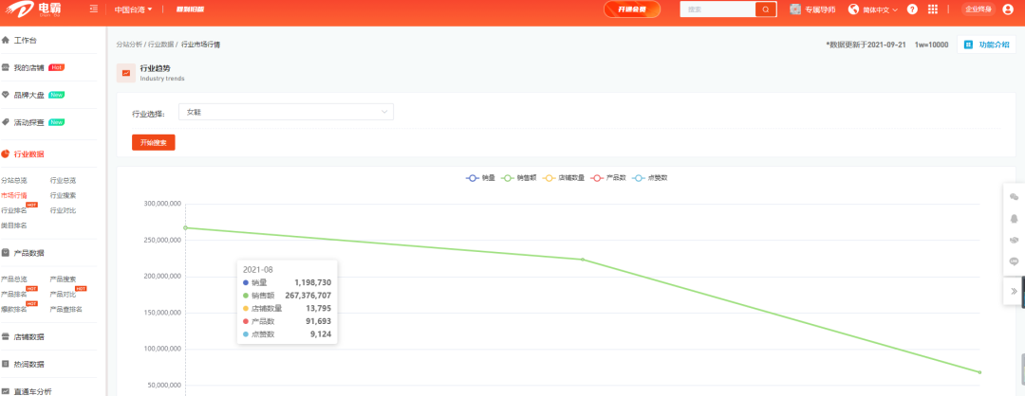Select 市场行情 submenu item

click(x=13, y=195)
